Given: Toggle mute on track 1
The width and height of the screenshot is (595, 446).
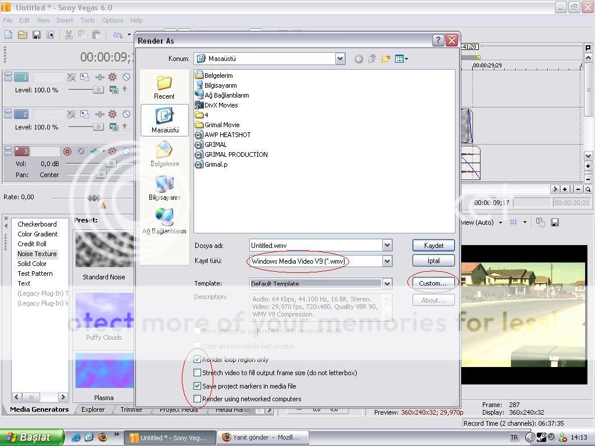Looking at the screenshot, I should pos(126,77).
